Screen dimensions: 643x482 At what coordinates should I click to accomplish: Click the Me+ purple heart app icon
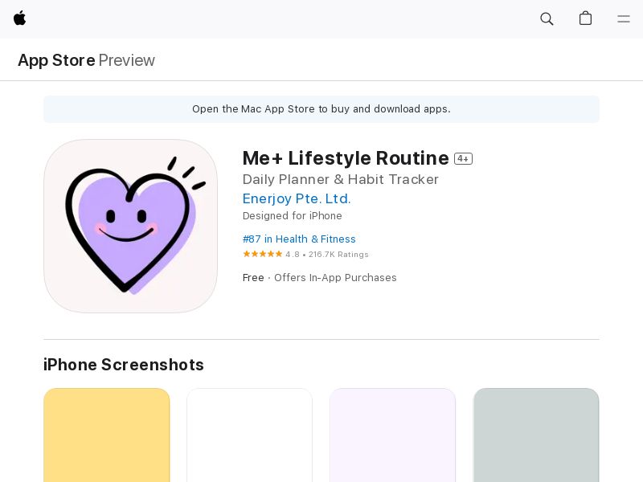(130, 226)
